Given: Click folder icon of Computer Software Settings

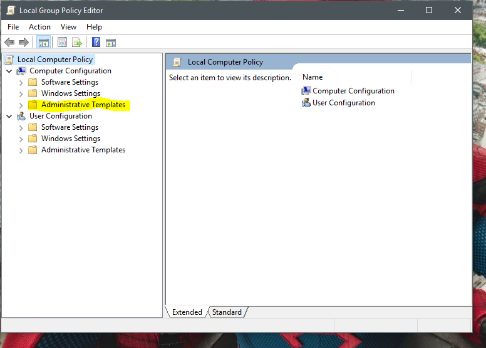Looking at the screenshot, I should [x=33, y=82].
